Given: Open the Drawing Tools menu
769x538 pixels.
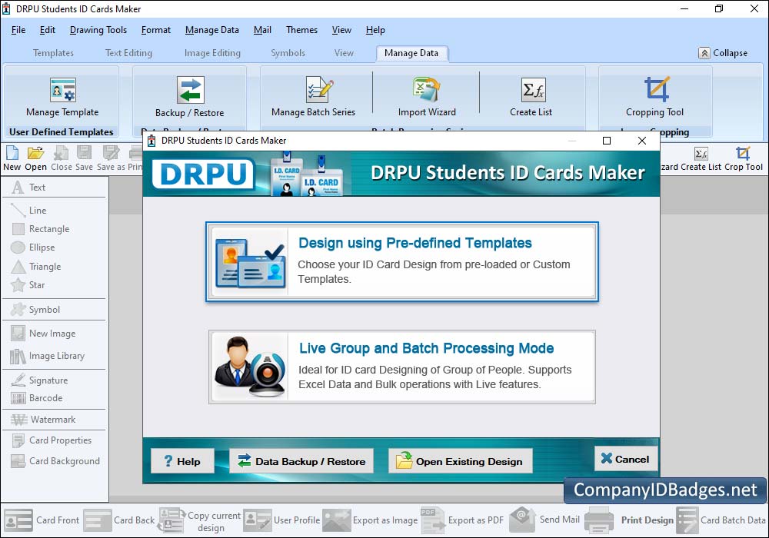Looking at the screenshot, I should click(x=98, y=30).
